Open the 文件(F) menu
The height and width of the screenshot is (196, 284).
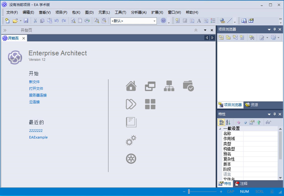tap(12, 12)
